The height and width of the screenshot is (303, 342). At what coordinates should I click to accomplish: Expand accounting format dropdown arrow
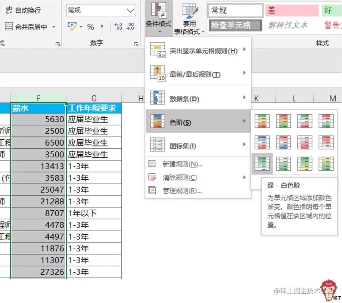[x=81, y=27]
